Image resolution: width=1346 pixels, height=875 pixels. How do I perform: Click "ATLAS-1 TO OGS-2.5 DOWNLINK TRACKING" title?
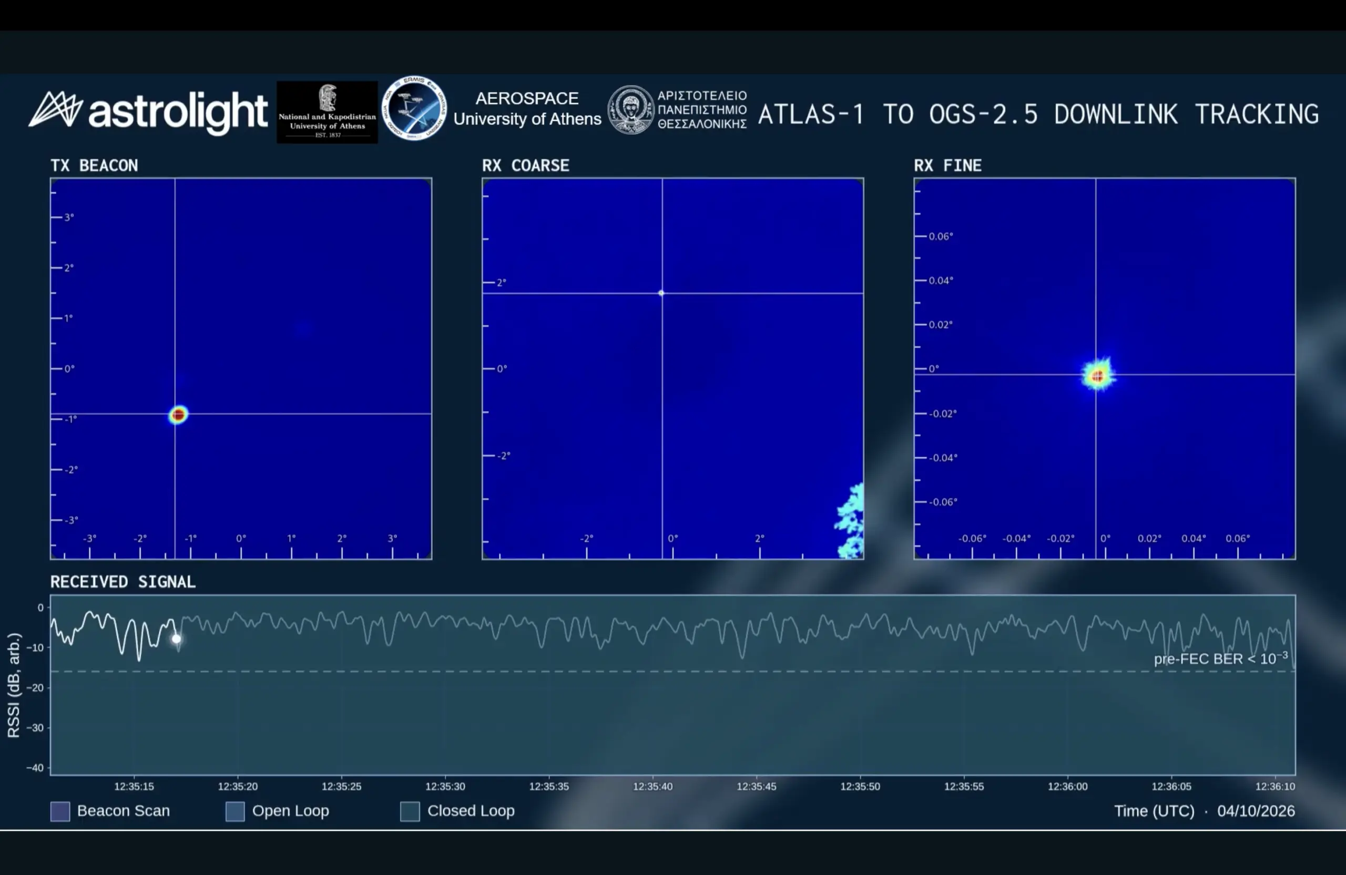(x=1038, y=114)
